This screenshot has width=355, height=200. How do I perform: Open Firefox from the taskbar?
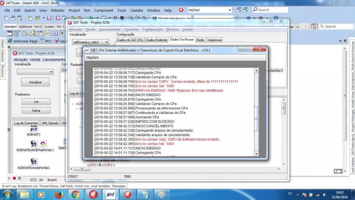tap(59, 195)
